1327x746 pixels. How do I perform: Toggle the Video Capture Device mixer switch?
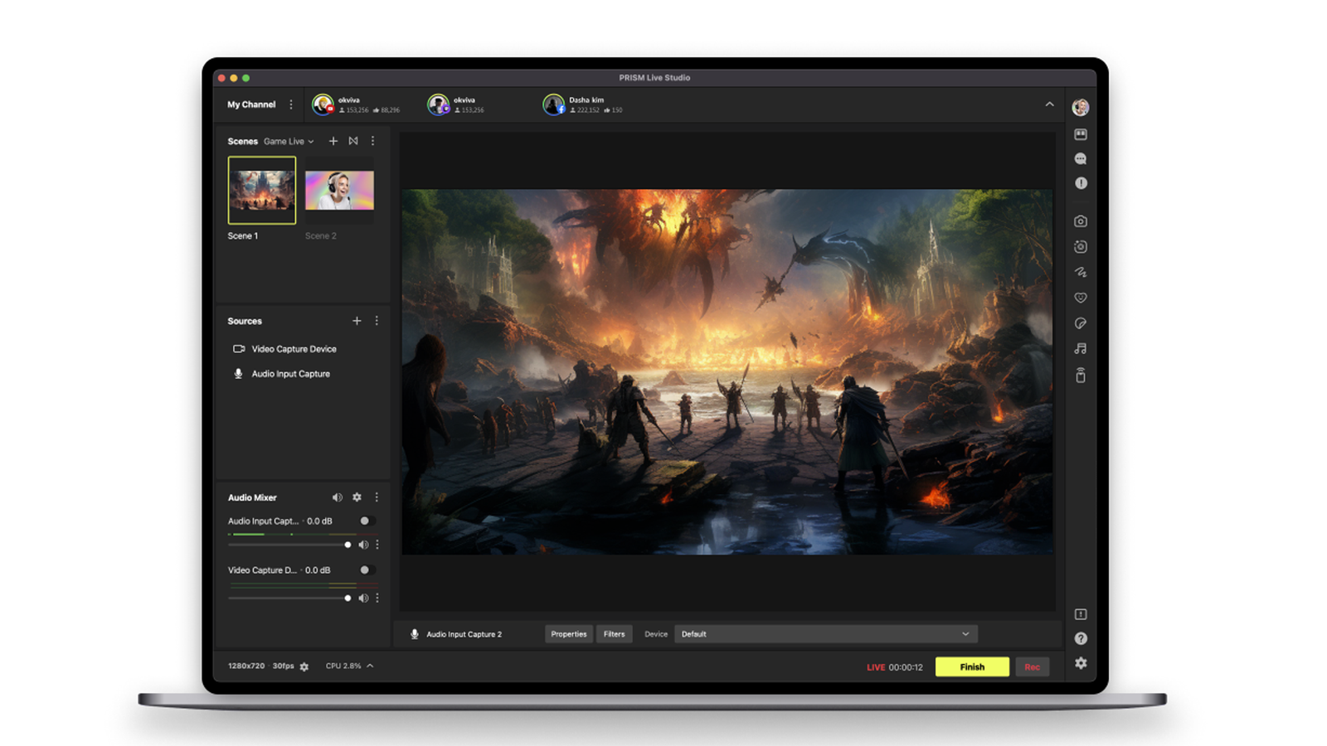coord(367,569)
